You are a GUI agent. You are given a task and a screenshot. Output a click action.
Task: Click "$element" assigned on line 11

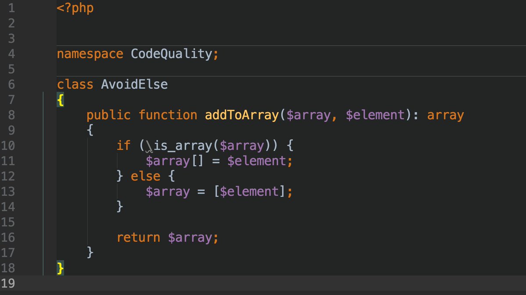click(256, 161)
